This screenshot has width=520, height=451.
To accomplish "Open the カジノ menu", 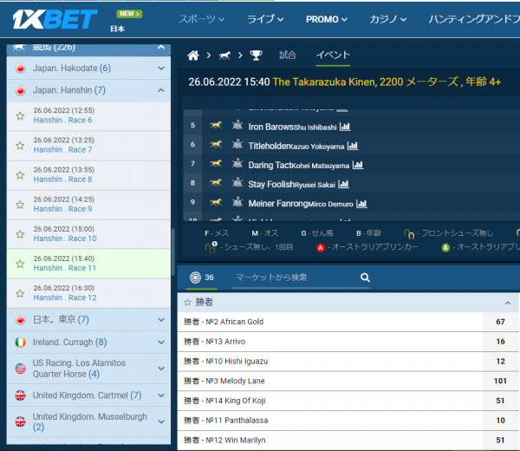I will 388,19.
